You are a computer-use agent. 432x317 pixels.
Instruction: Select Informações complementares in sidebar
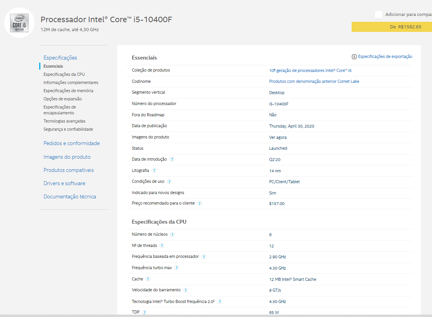point(71,82)
